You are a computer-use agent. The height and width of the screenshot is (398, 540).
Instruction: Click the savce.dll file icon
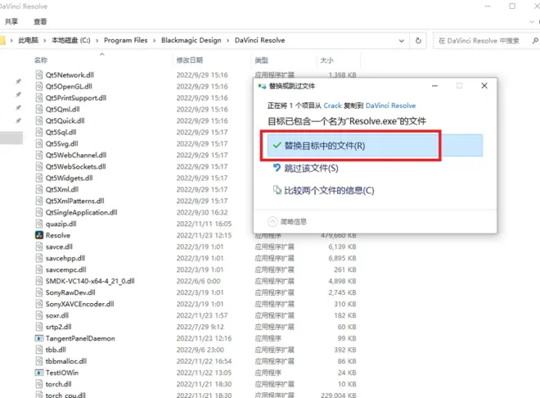(x=39, y=246)
